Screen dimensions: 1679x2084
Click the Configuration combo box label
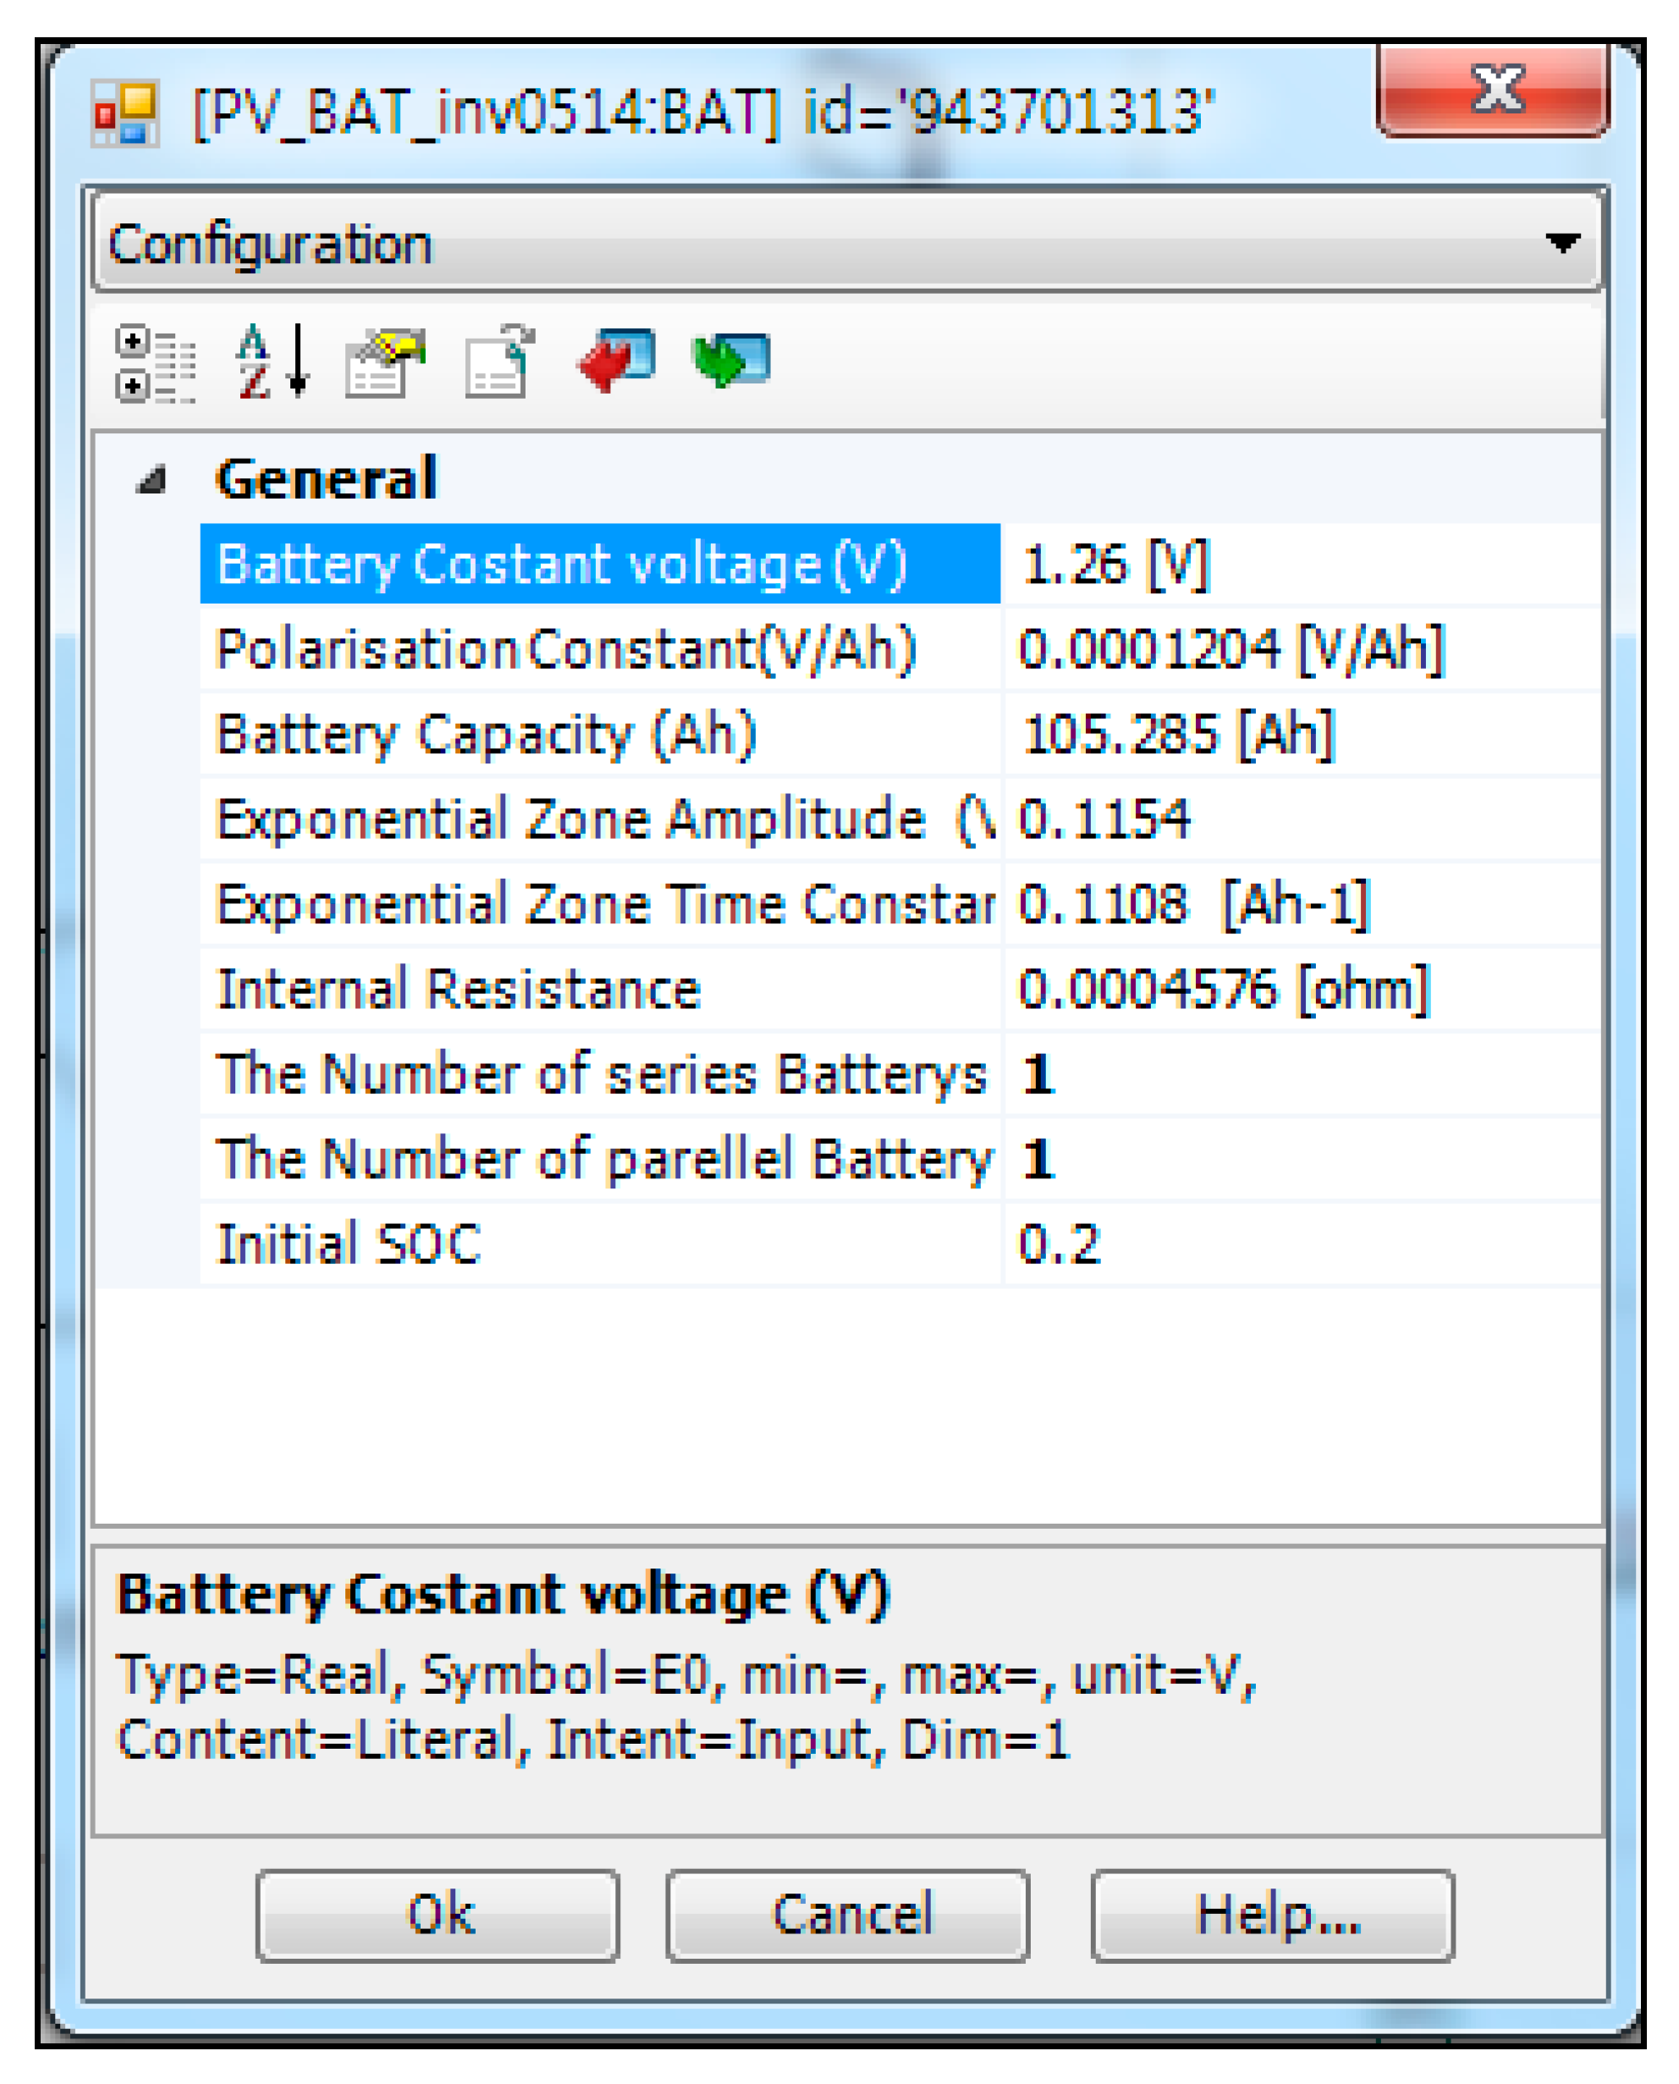tap(271, 244)
